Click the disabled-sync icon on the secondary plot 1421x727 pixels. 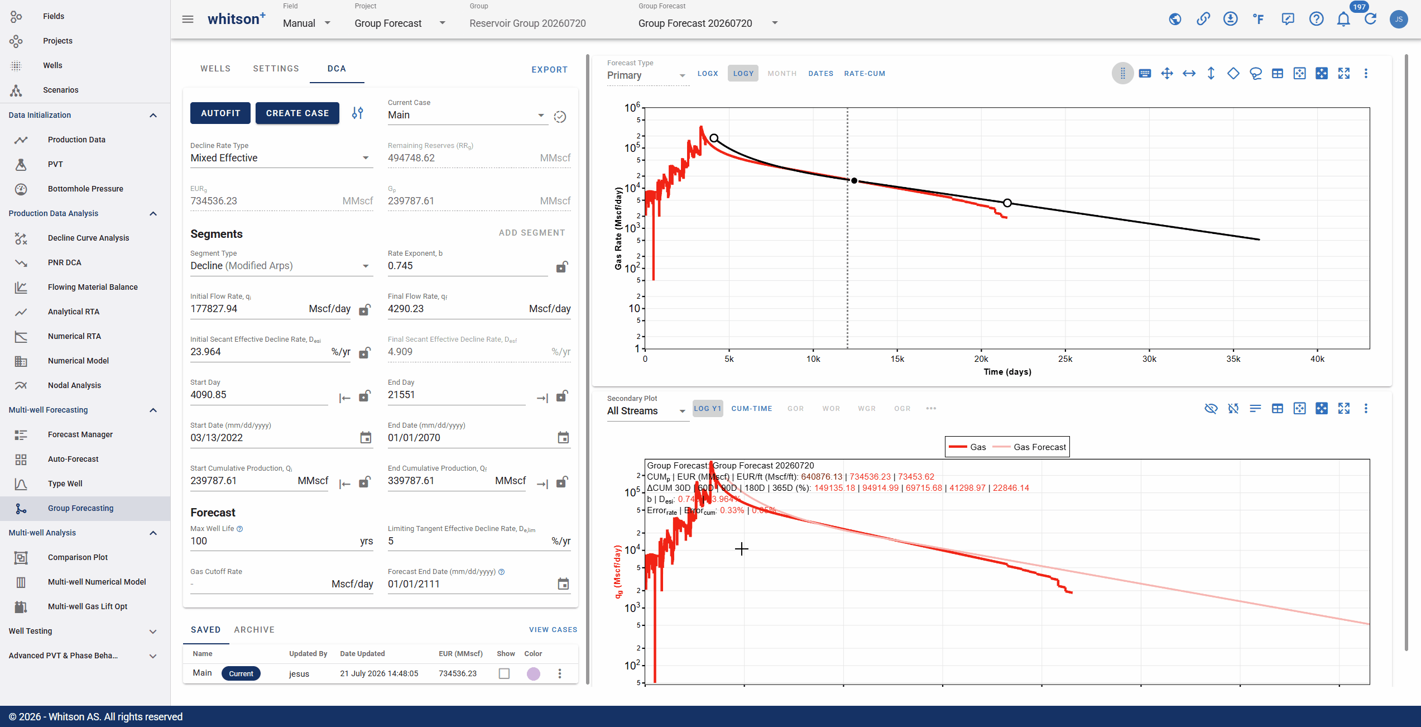tap(1233, 409)
